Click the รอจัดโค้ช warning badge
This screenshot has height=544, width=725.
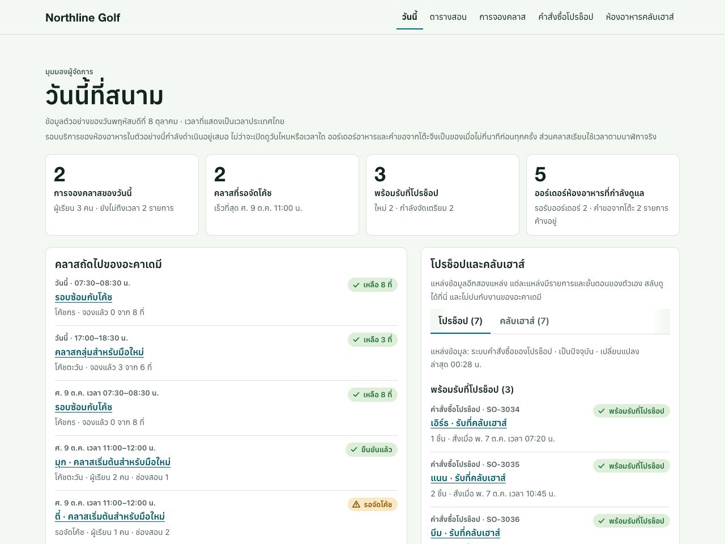click(x=373, y=505)
